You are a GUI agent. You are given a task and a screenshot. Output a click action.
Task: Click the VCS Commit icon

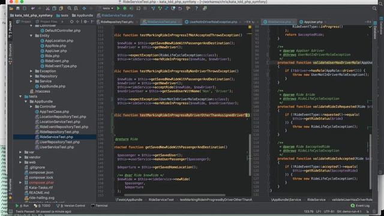tap(160, 8)
